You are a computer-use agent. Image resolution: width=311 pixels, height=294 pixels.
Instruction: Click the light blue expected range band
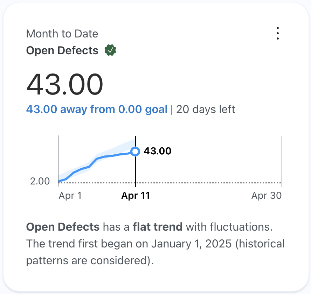tap(126, 146)
